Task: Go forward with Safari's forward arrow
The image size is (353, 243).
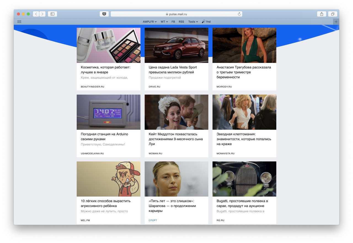Action: tap(42, 14)
